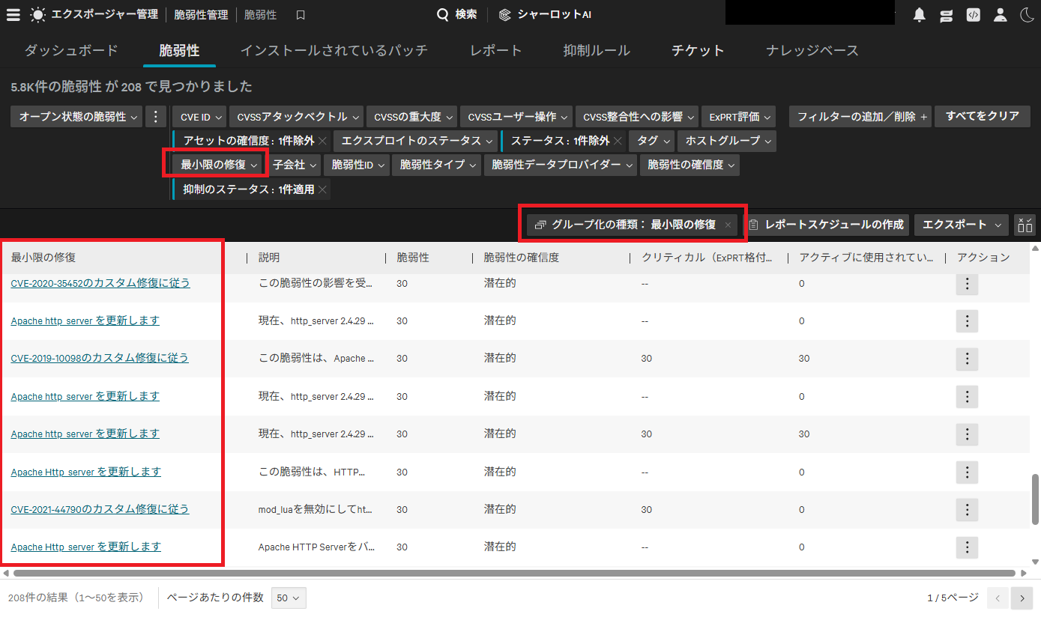Switch to the ナレッジベース tab
Image resolution: width=1041 pixels, height=617 pixels.
click(812, 50)
